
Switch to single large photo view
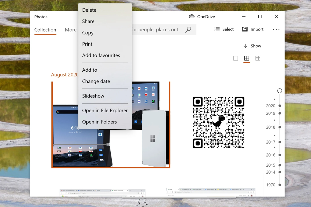[x=236, y=58]
